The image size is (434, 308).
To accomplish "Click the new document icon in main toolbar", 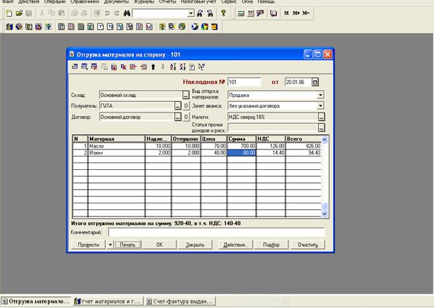I will pyautogui.click(x=9, y=13).
